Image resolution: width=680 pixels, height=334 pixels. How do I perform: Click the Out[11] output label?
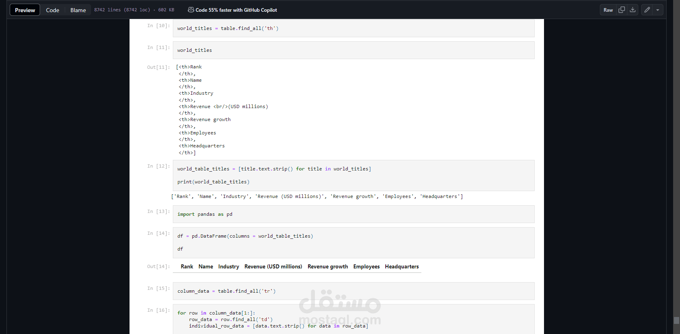[x=158, y=67]
